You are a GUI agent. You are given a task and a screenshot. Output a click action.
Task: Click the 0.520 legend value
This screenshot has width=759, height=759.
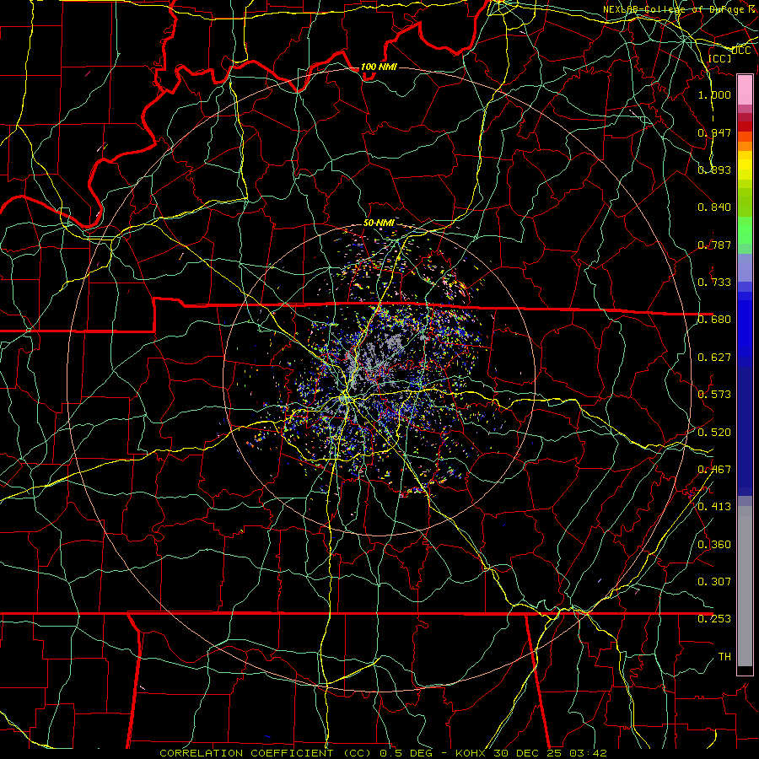click(x=714, y=433)
